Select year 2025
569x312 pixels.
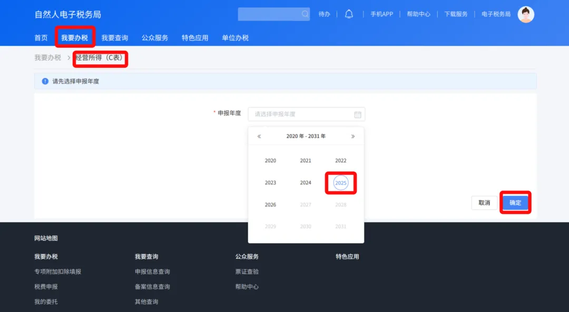341,183
